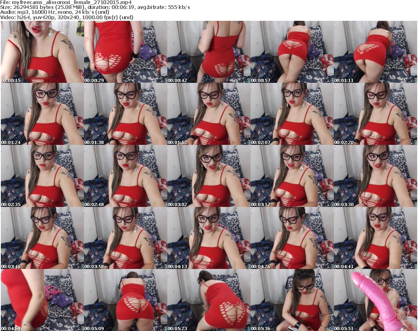Open the frame marked 00:00:42
Viewport: 418px width, 331px height.
point(209,52)
